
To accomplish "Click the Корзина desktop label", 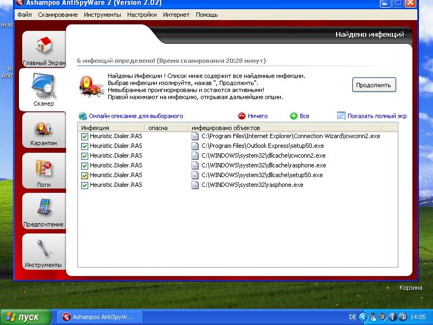I will pyautogui.click(x=411, y=288).
